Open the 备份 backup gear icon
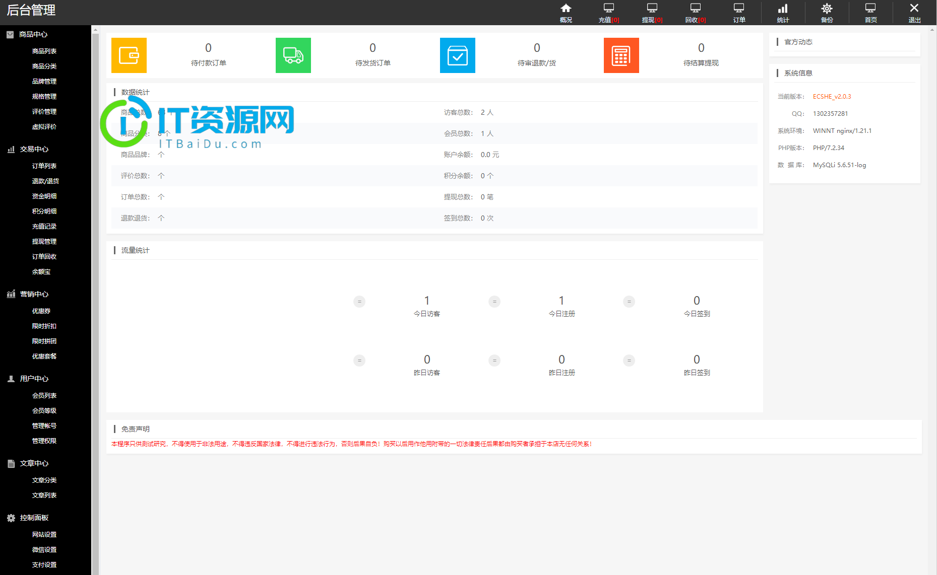Screen dimensions: 937x575 827,8
